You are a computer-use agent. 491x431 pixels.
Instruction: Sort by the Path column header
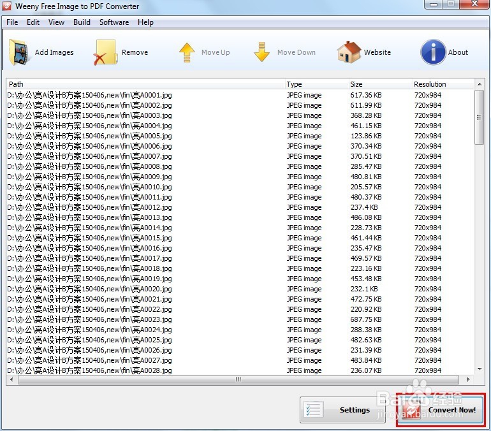[145, 84]
